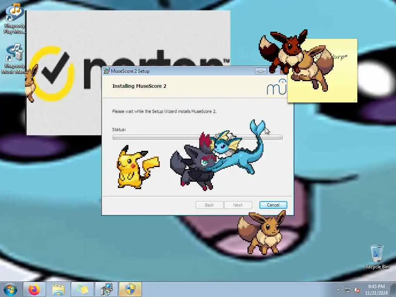Switch to the installer taskbar item
396x297 pixels.
[x=106, y=289]
